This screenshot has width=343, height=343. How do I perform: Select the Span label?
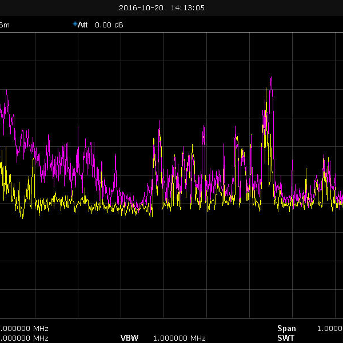tap(286, 329)
